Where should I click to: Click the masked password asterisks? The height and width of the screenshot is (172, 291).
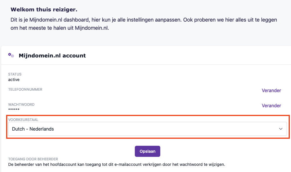click(14, 110)
